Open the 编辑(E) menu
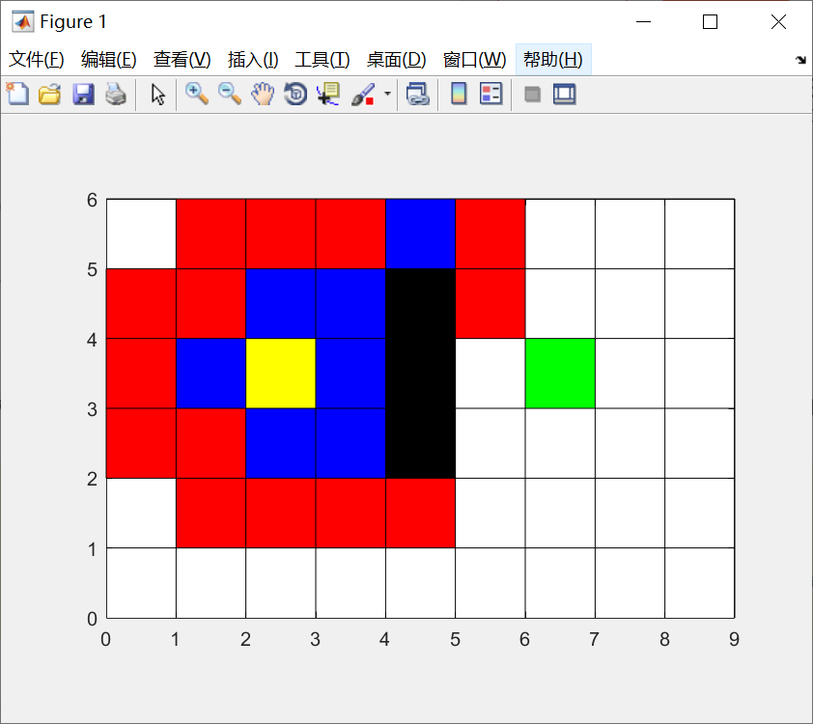 click(x=109, y=60)
